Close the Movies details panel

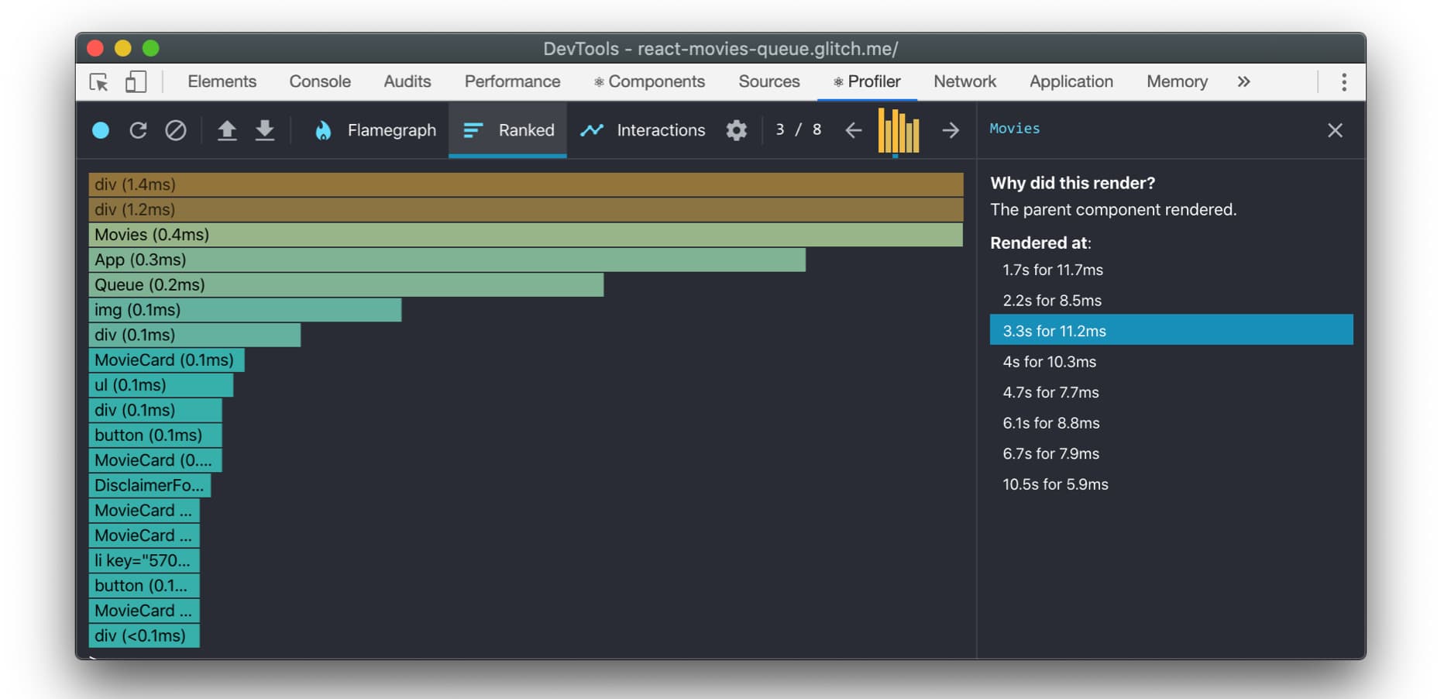pos(1335,130)
